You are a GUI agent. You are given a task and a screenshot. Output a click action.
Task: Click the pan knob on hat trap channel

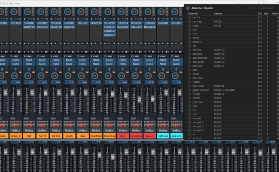pyautogui.click(x=54, y=76)
